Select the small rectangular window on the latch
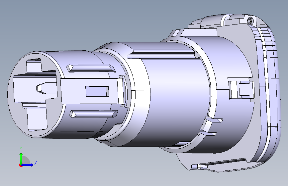 tap(97, 91)
